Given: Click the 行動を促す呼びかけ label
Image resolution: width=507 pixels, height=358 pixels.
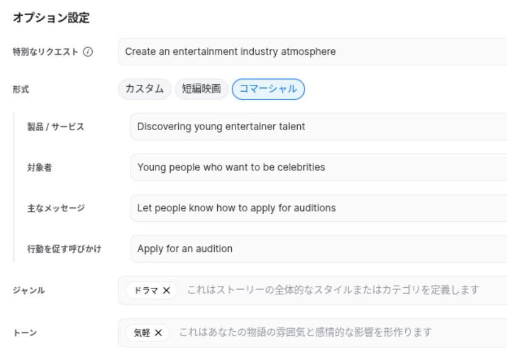Looking at the screenshot, I should pos(64,249).
